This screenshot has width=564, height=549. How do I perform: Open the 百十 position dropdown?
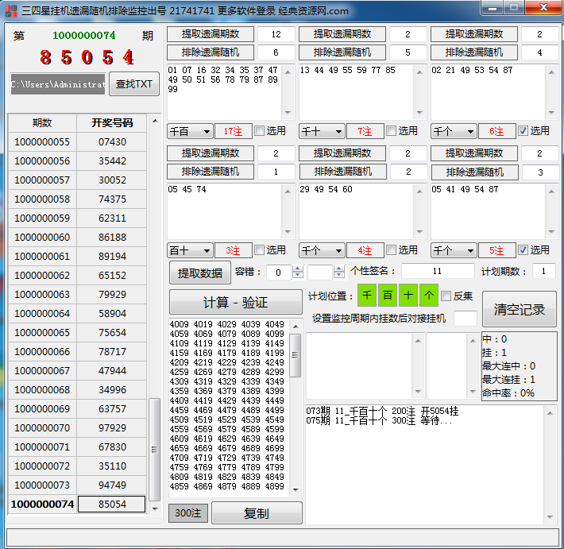pyautogui.click(x=191, y=250)
